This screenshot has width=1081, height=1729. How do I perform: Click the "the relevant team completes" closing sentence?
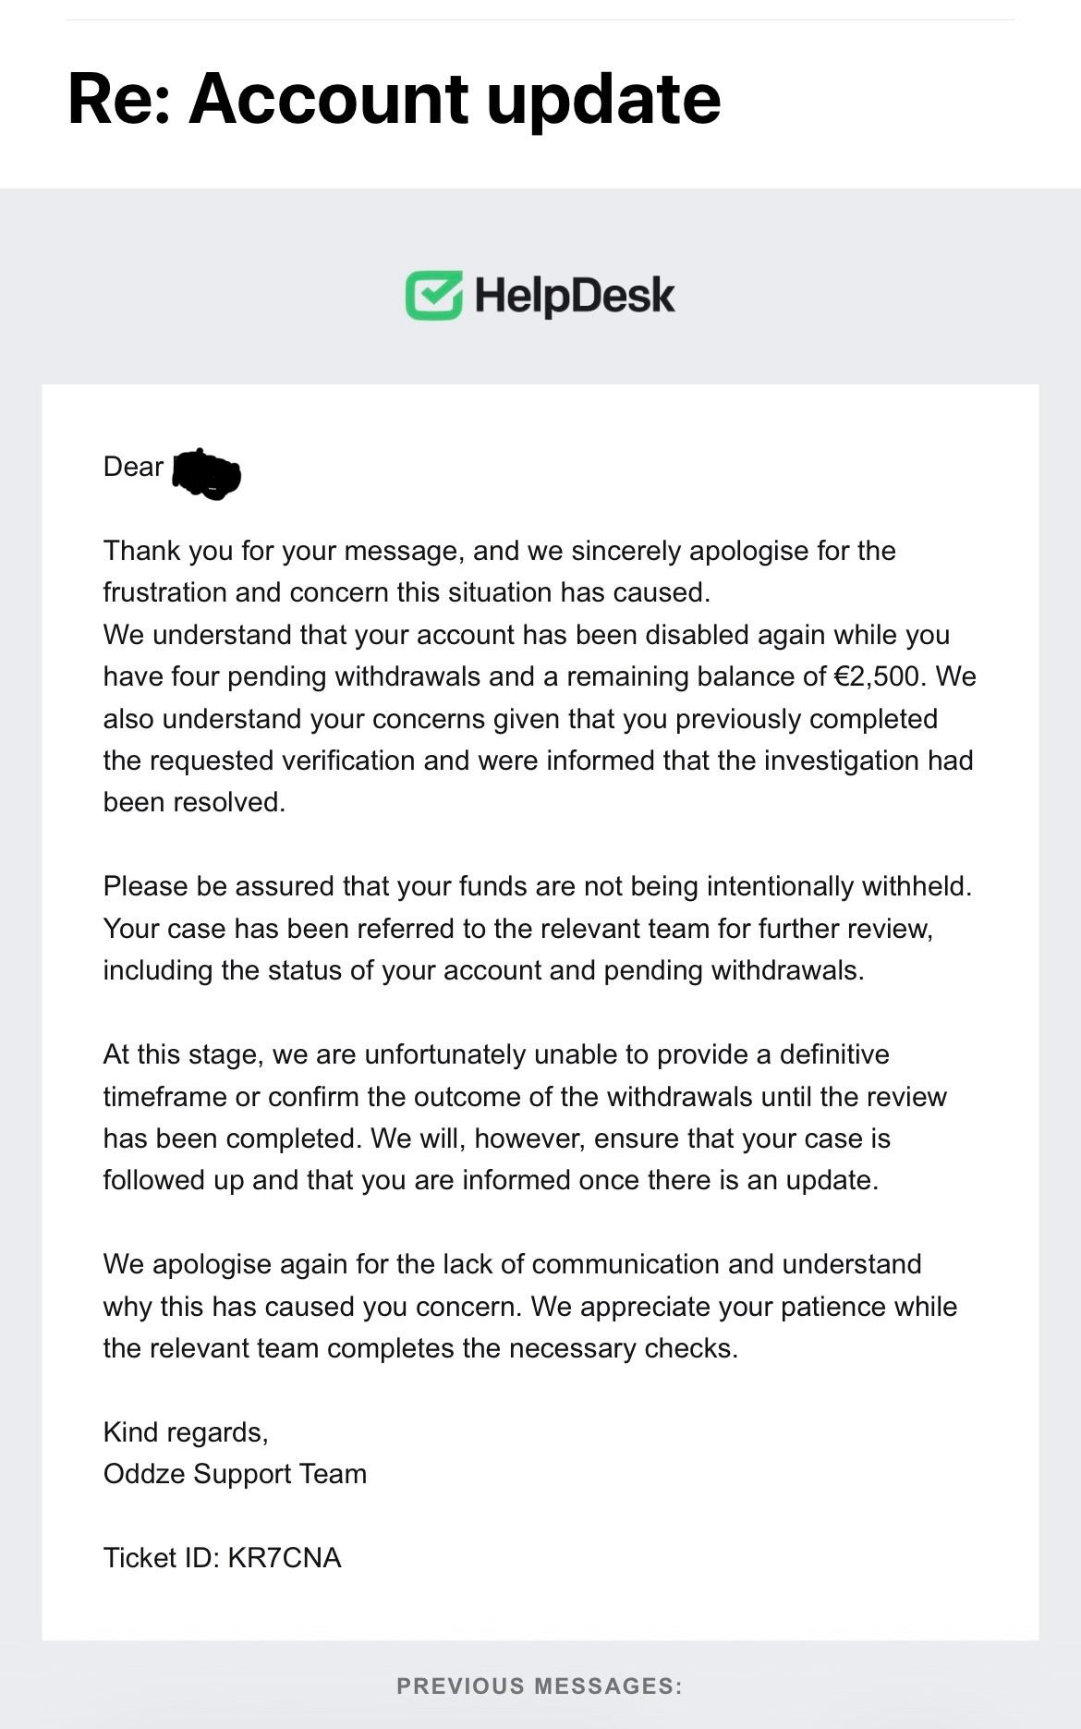pos(421,1348)
